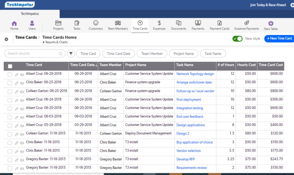Viewport: 294px width, 175px height.
Task: Open the Expenses dollar icon
Action: pyautogui.click(x=159, y=23)
